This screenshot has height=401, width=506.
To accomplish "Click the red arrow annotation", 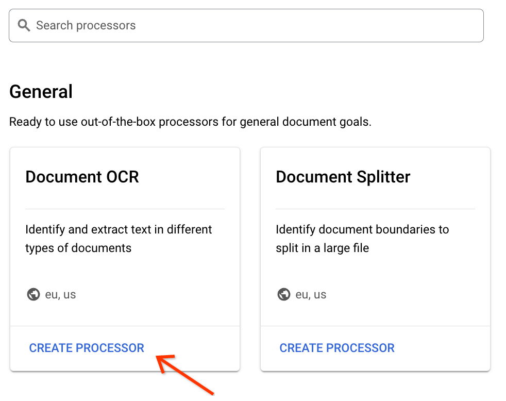I will (x=185, y=373).
